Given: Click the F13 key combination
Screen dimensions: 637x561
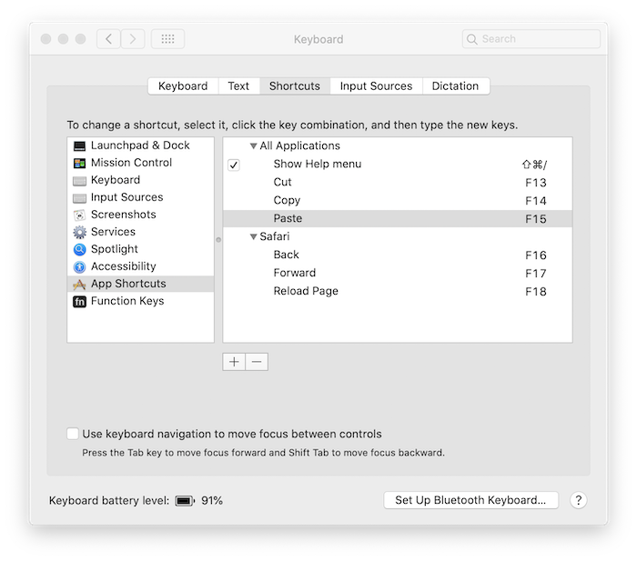Looking at the screenshot, I should (x=536, y=183).
